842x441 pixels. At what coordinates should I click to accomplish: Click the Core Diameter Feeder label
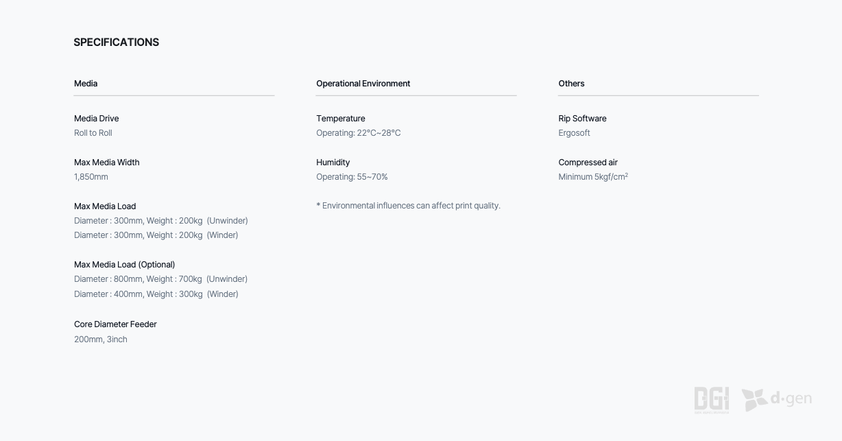[115, 324]
